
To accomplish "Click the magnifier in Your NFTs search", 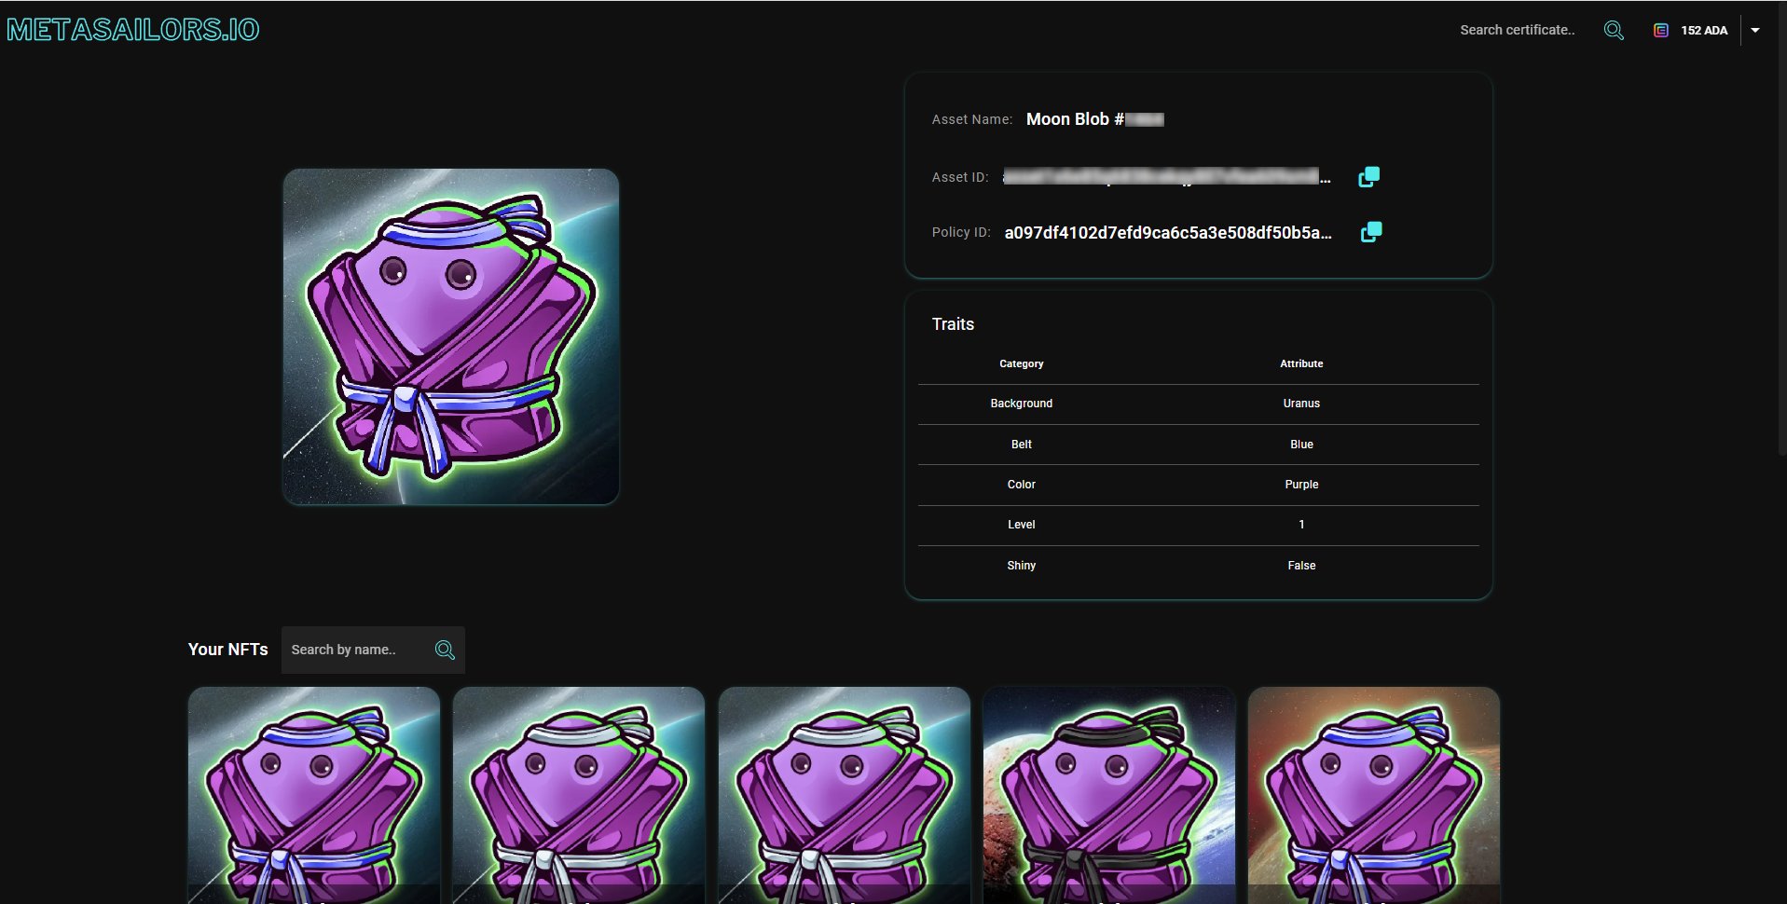I will (445, 651).
